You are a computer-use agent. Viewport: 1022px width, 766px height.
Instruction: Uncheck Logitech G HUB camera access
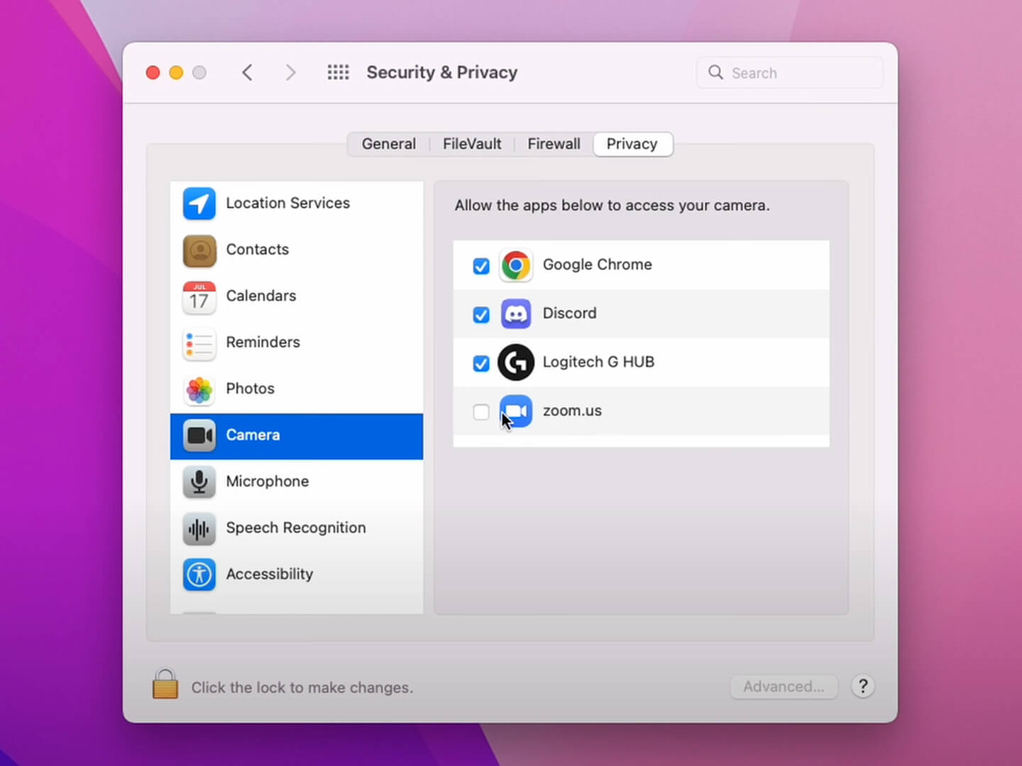(x=481, y=364)
